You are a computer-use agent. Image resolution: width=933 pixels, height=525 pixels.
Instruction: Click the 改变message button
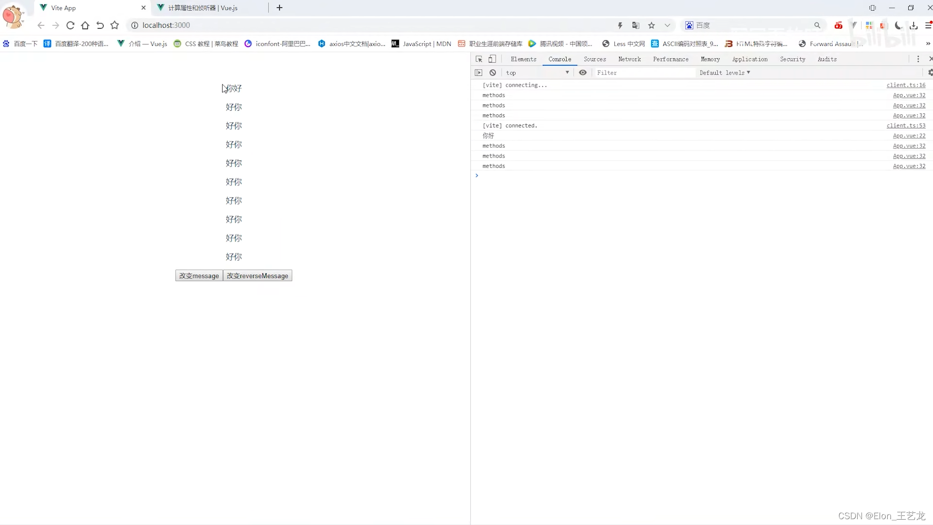pyautogui.click(x=199, y=276)
